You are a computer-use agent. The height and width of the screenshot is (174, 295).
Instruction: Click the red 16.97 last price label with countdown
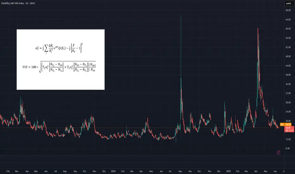289,129
